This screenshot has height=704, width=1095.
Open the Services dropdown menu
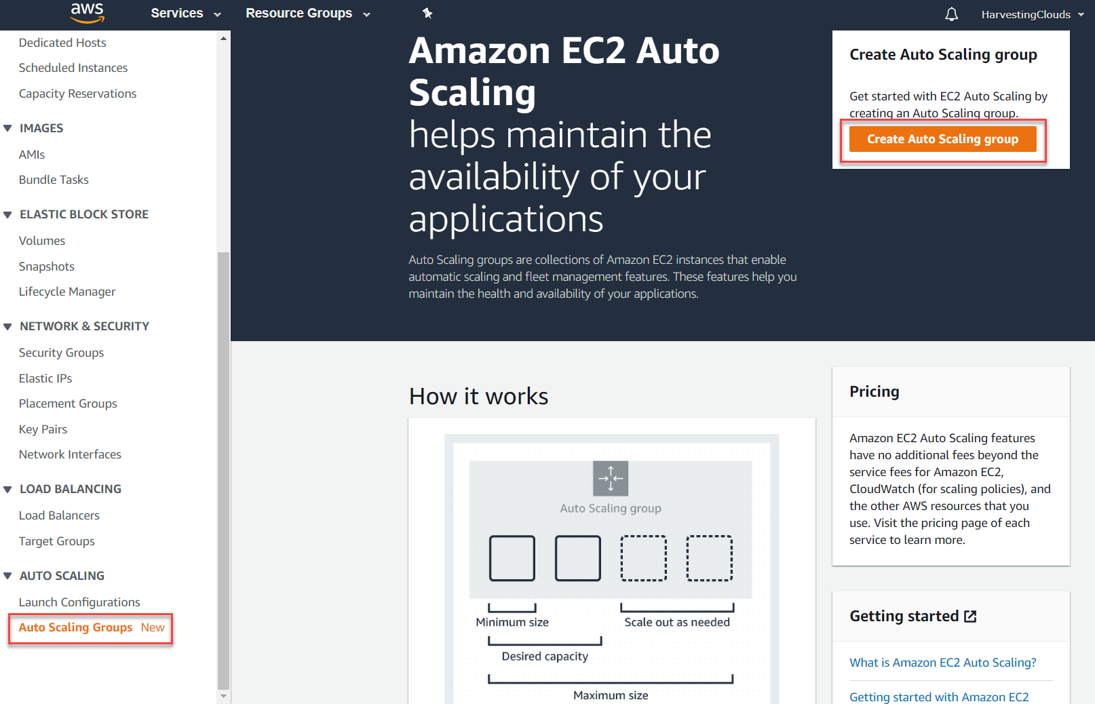click(186, 14)
